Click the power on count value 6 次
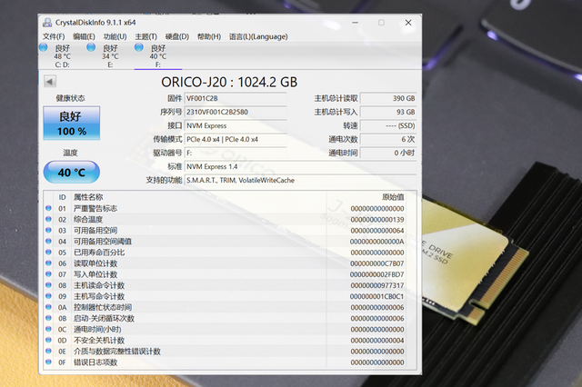 [388, 139]
